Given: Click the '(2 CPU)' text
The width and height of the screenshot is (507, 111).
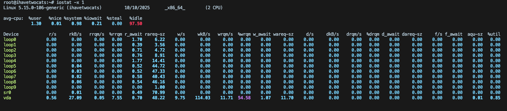Looking at the screenshot, I should [x=214, y=8].
